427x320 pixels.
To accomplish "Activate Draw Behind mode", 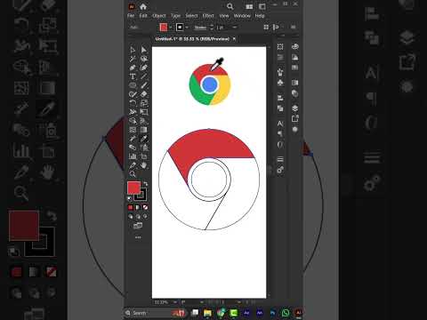I will [x=138, y=217].
